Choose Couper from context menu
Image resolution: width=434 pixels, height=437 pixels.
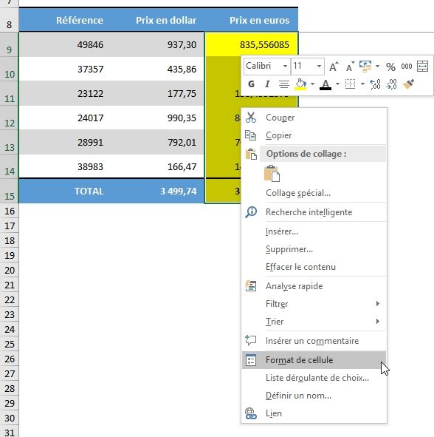coord(314,118)
